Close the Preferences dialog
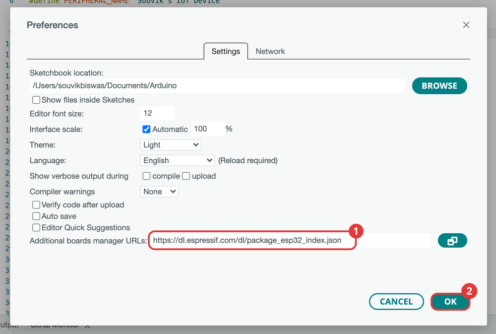Viewport: 496px width, 334px height. click(x=466, y=24)
